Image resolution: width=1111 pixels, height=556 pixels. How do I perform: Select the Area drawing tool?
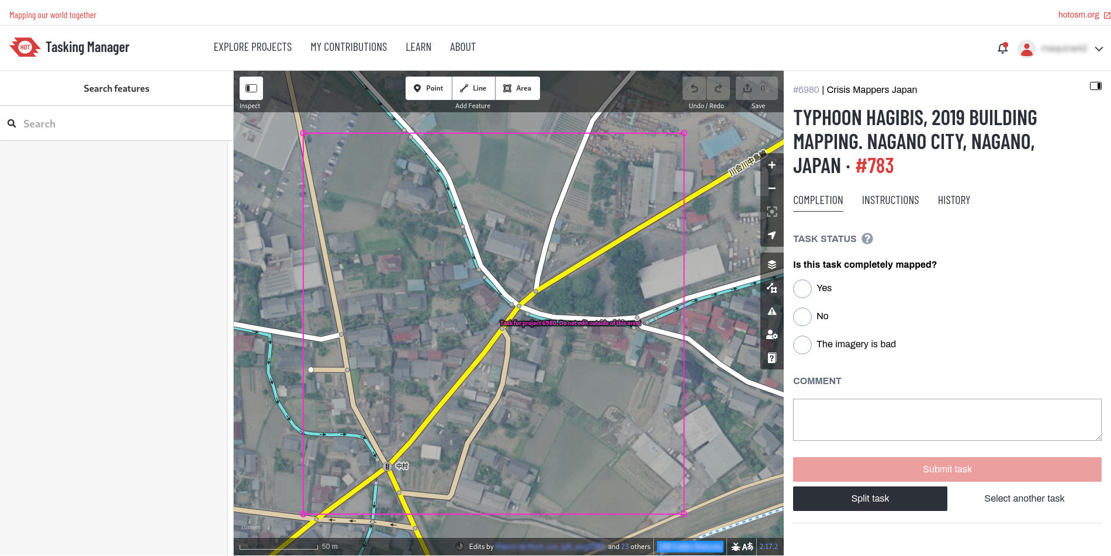click(x=517, y=88)
